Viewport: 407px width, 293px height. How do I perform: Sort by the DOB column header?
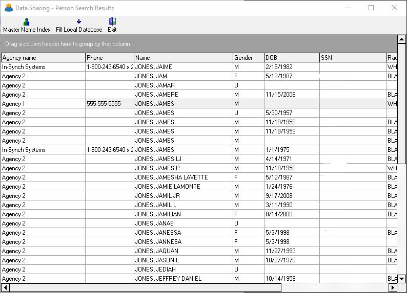(292, 58)
